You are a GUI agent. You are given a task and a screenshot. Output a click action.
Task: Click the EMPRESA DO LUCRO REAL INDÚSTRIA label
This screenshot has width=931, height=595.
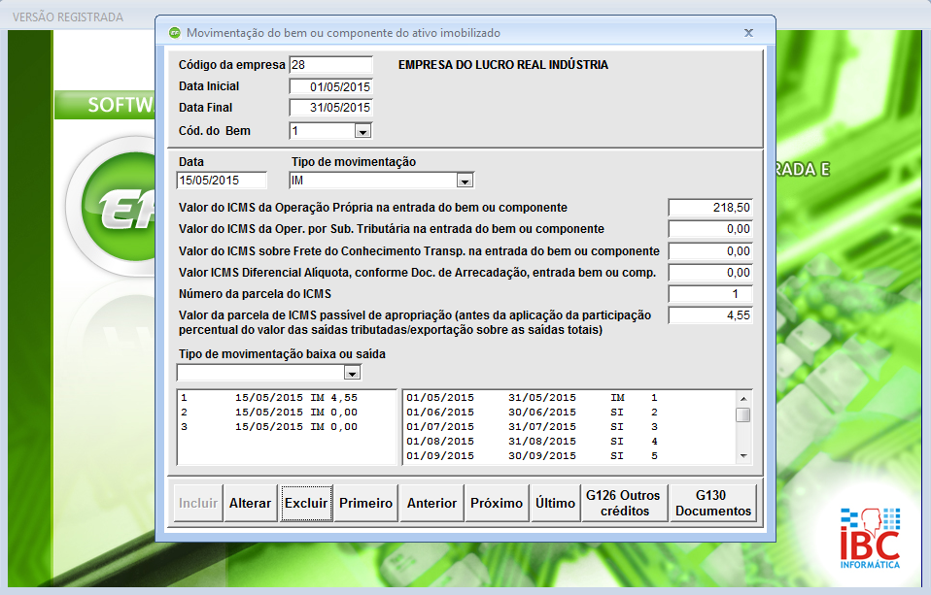click(503, 65)
